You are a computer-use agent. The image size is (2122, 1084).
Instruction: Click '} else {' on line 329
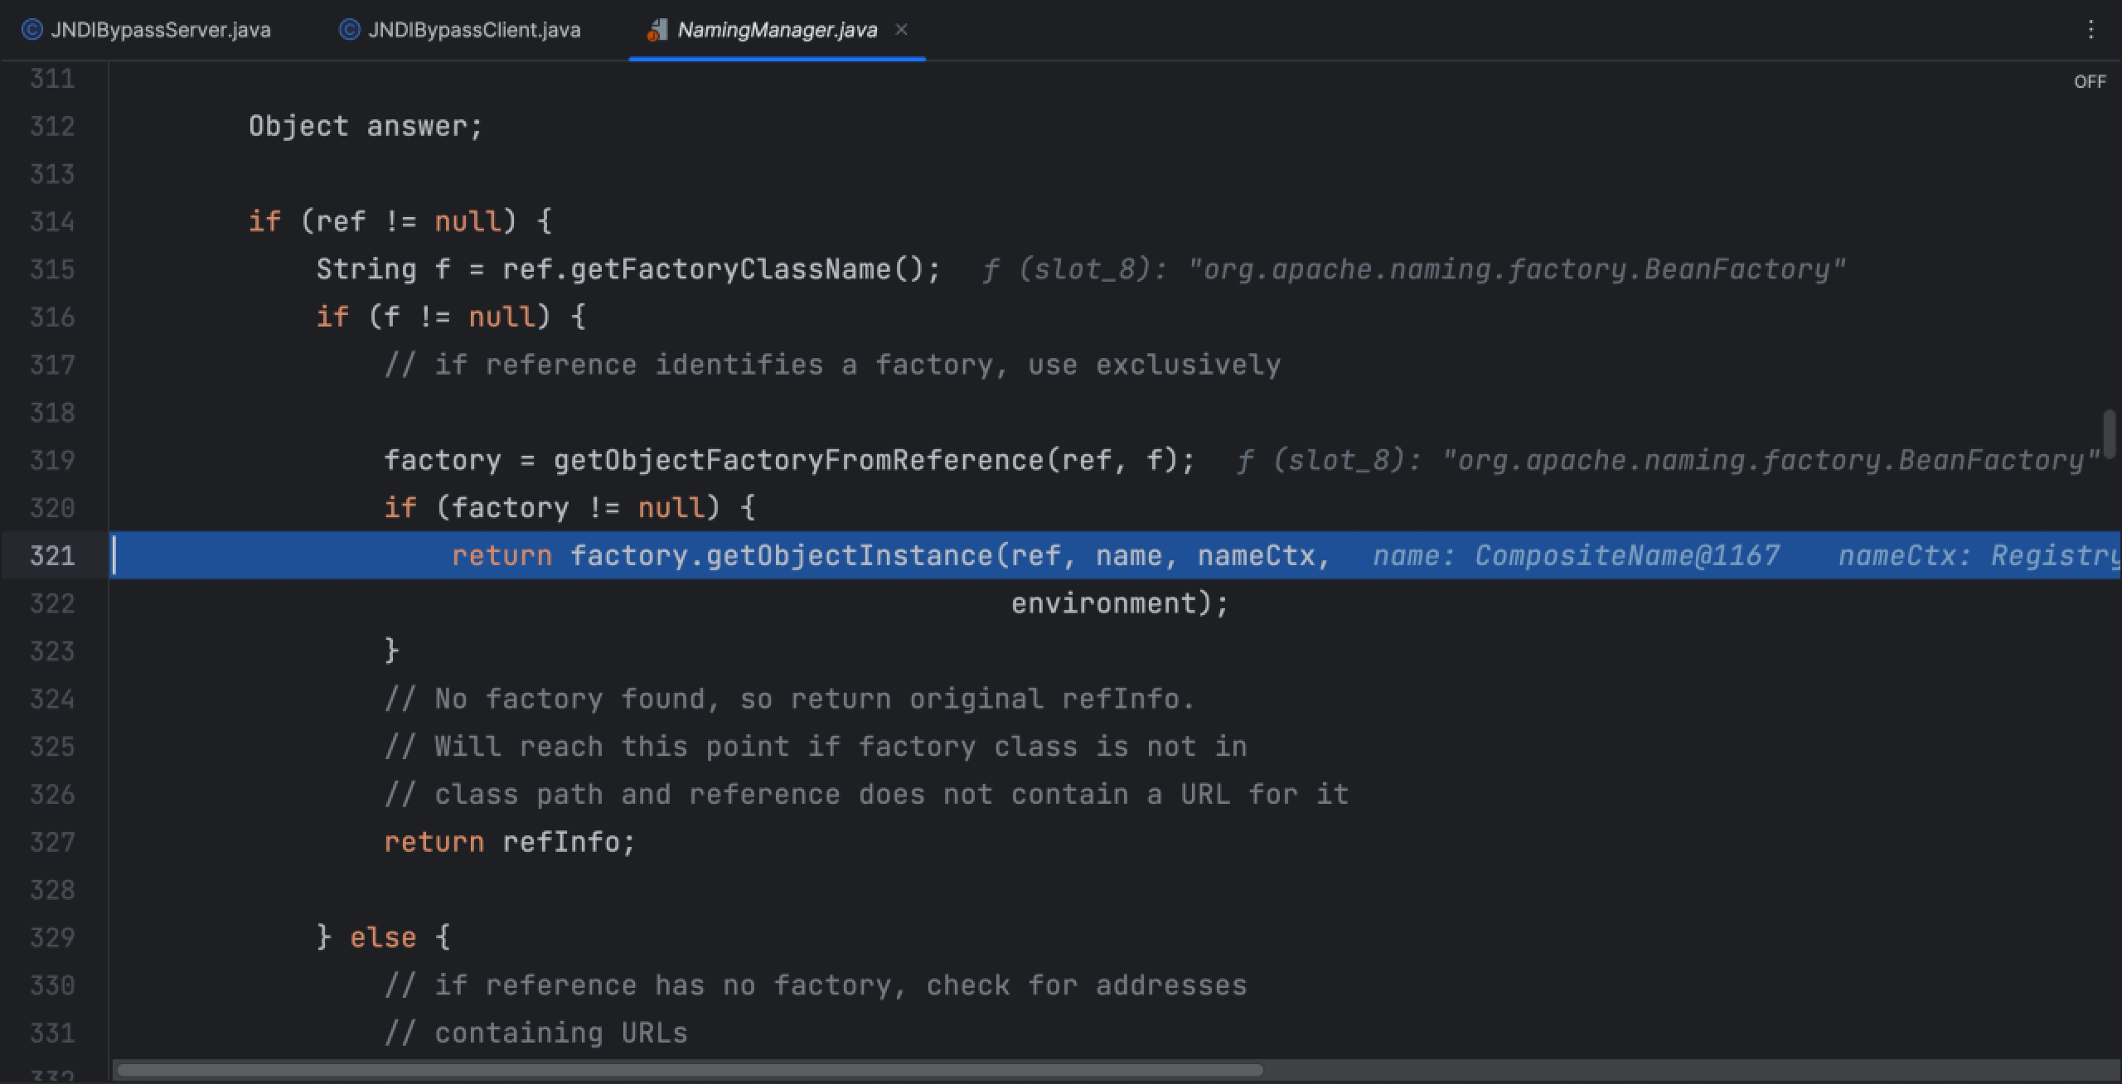[383, 937]
